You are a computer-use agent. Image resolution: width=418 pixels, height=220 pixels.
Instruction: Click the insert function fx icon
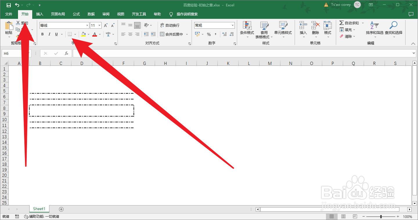pyautogui.click(x=66, y=53)
